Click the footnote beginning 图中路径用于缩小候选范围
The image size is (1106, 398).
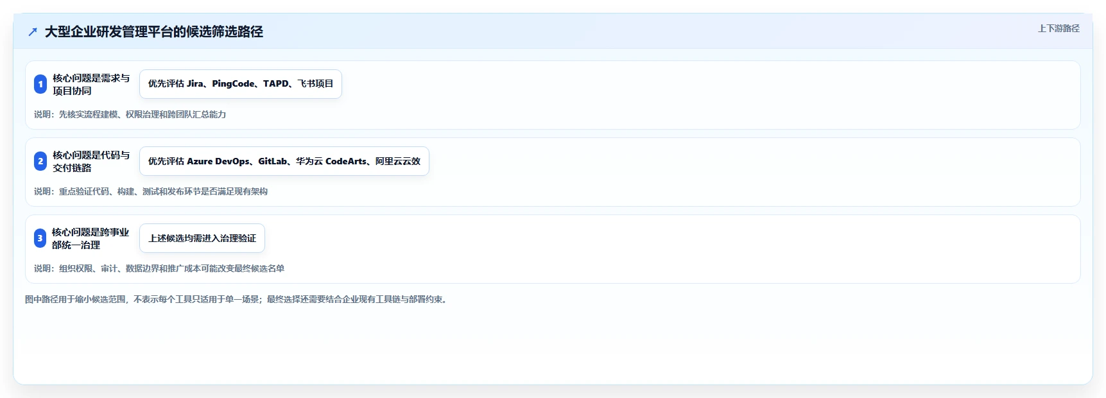click(x=238, y=299)
